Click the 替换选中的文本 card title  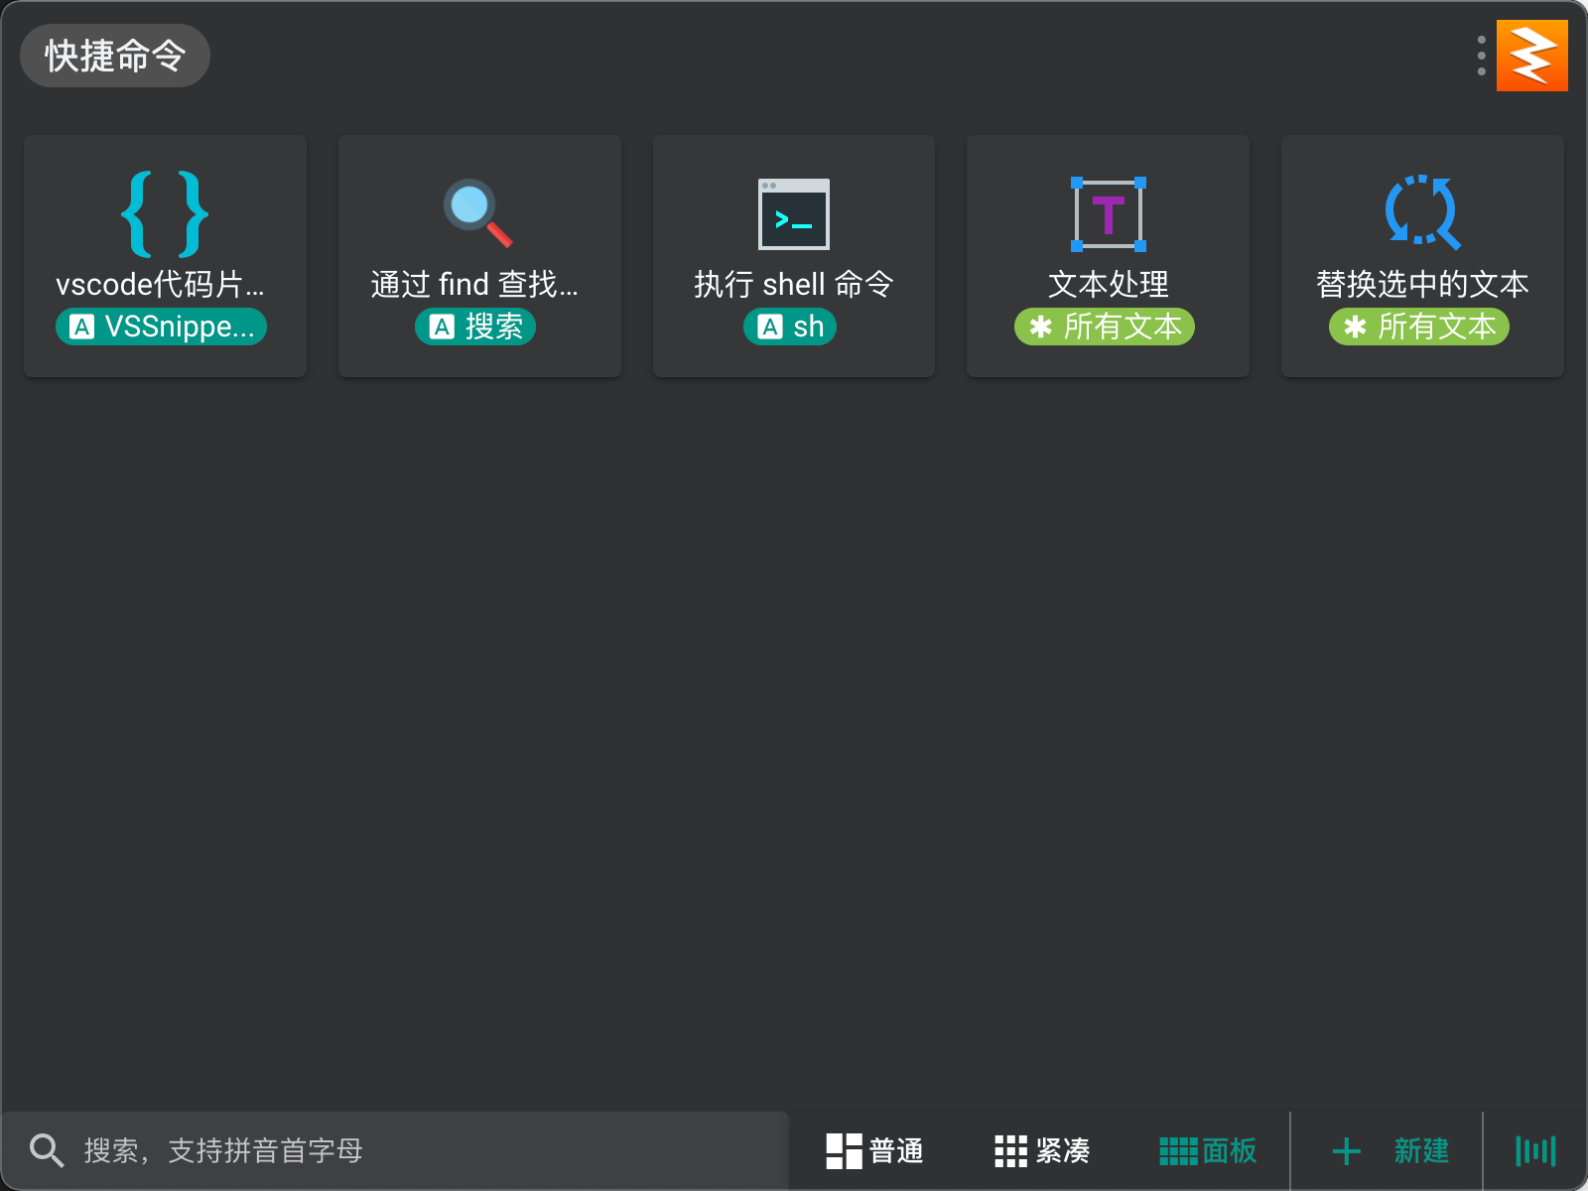pos(1422,285)
